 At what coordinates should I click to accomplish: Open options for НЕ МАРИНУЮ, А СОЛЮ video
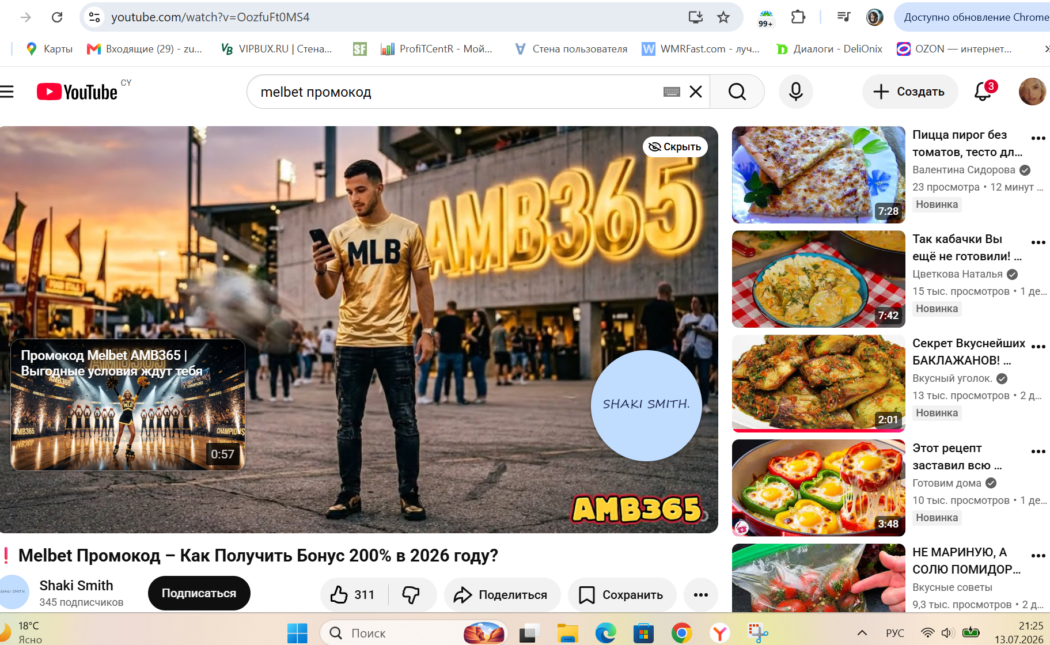coord(1038,556)
